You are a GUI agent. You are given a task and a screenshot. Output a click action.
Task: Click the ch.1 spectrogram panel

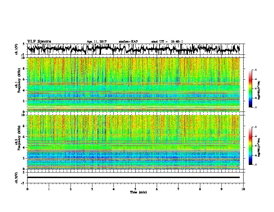point(134,85)
